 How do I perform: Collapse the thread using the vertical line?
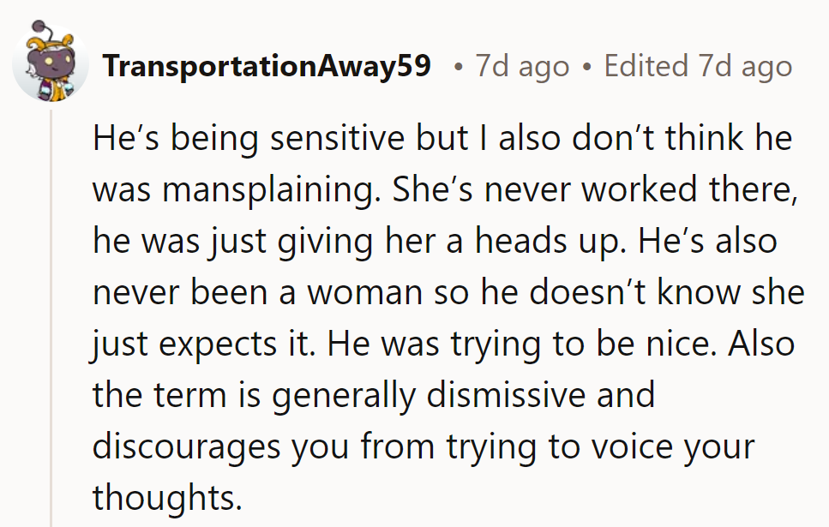51,318
